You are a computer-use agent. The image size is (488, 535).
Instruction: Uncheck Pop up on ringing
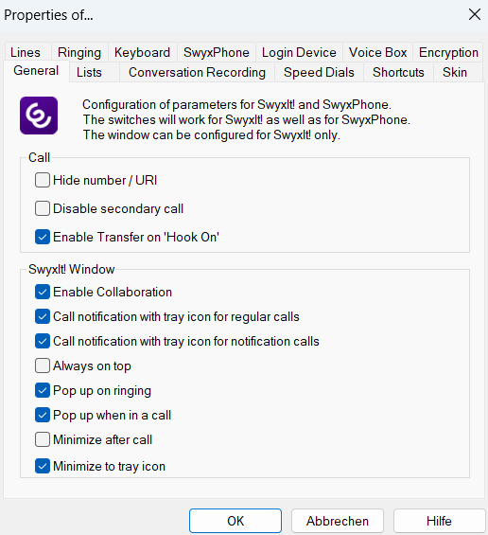pos(43,390)
